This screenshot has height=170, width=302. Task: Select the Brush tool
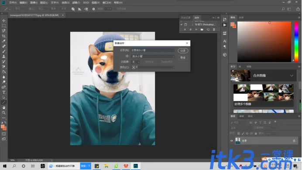coord(4,51)
